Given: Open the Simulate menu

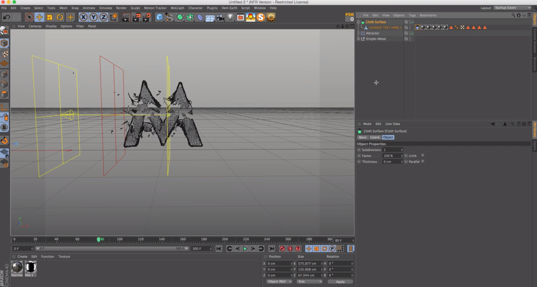Looking at the screenshot, I should [x=106, y=8].
